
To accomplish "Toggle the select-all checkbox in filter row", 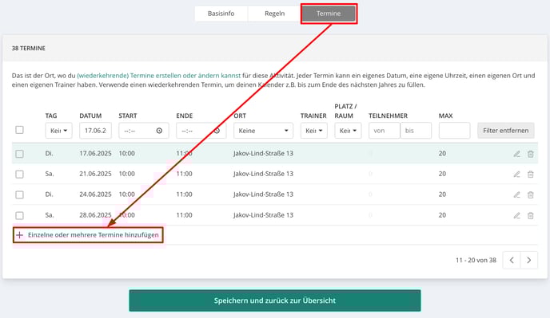I will pyautogui.click(x=20, y=130).
